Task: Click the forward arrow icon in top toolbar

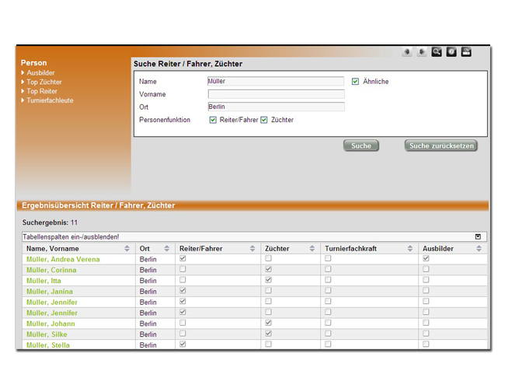Action: click(422, 52)
